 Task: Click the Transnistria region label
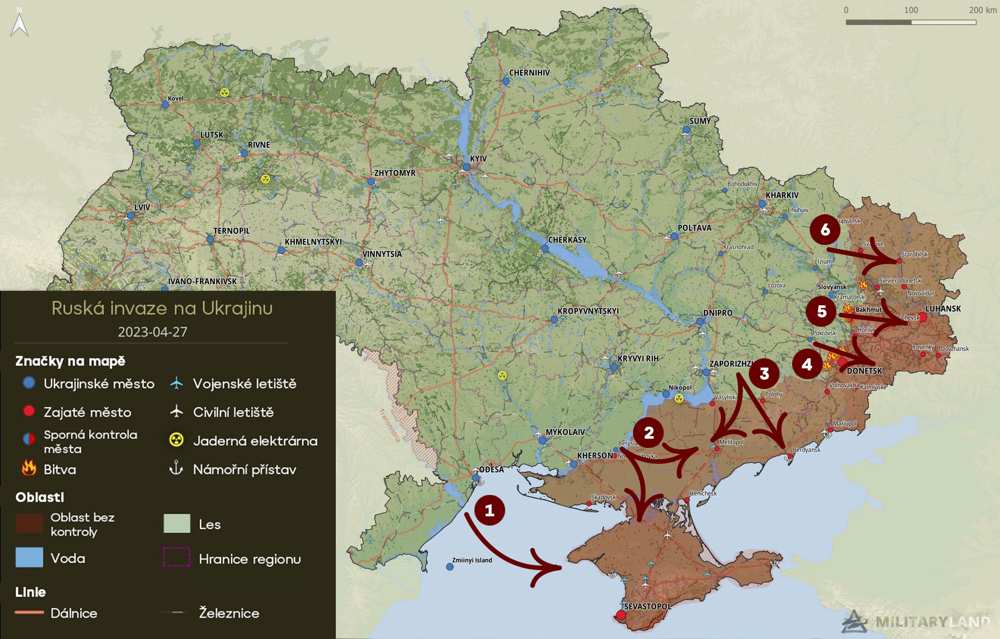pos(390,425)
